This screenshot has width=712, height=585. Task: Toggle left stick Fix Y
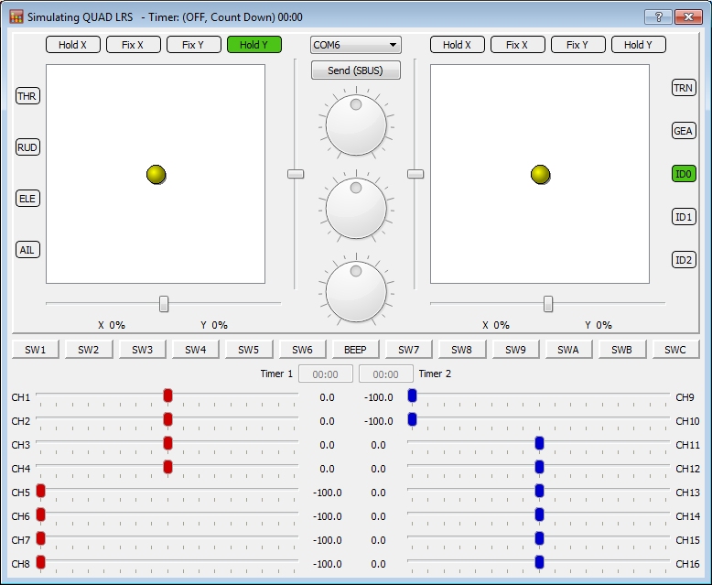tap(193, 45)
